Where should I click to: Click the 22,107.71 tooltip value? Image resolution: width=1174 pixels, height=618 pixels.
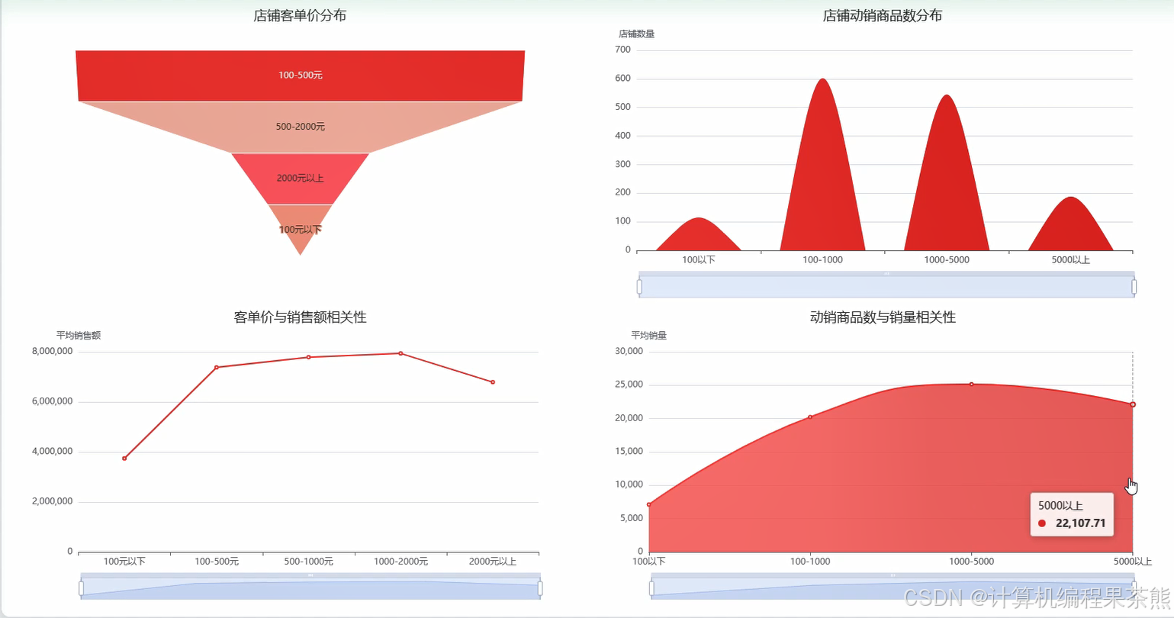click(1080, 523)
